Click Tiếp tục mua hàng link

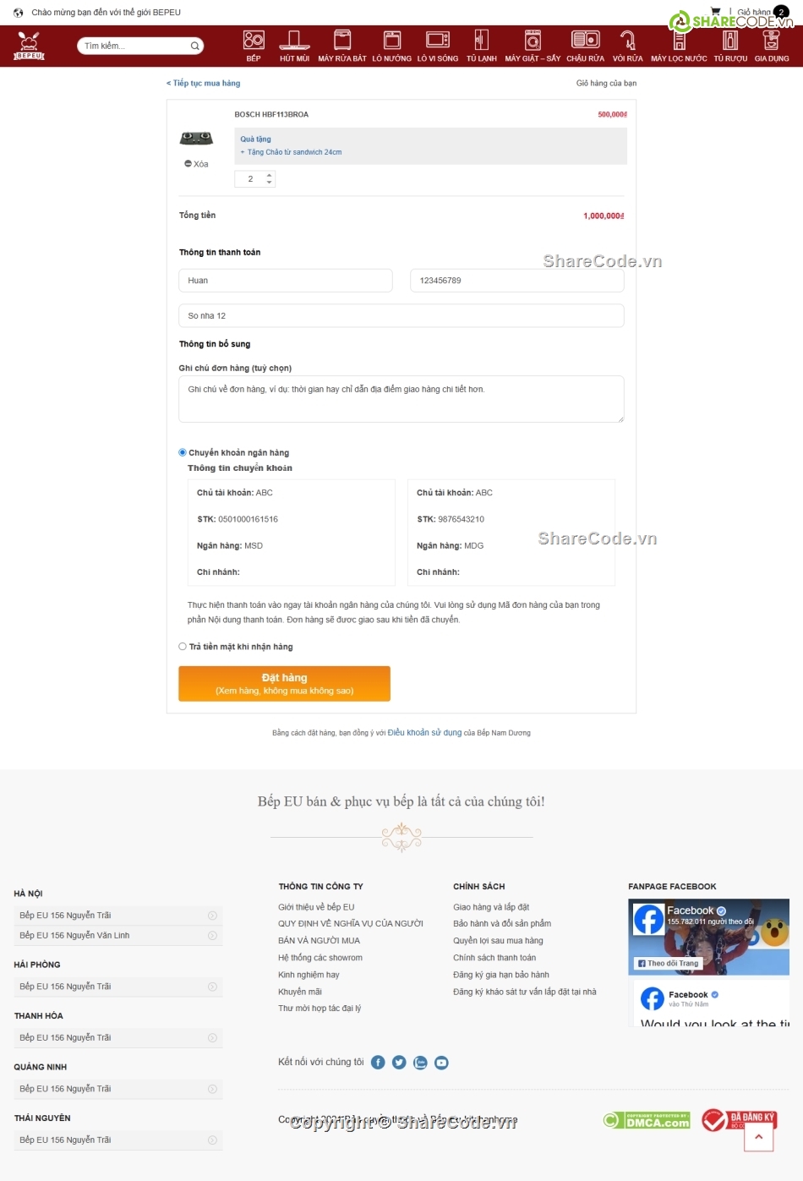(204, 83)
